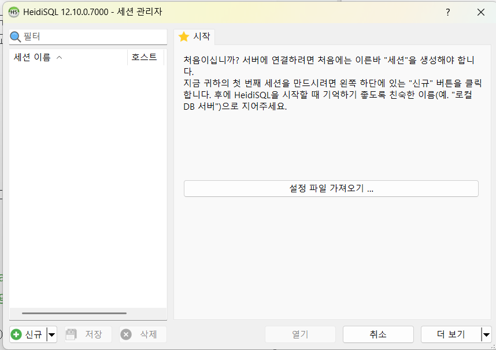This screenshot has height=350, width=496.
Task: Switch to the 시작 tab
Action: click(195, 37)
